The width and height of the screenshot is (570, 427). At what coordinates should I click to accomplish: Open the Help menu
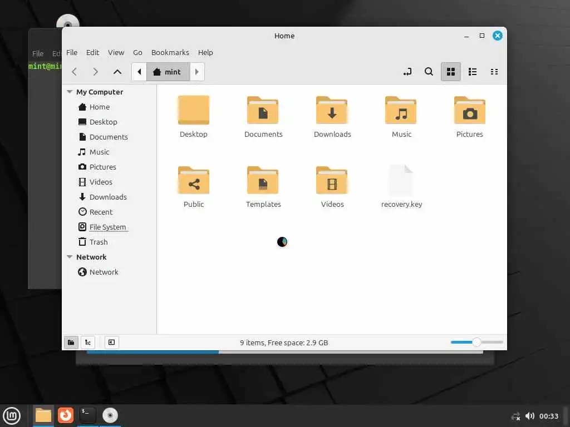click(205, 52)
